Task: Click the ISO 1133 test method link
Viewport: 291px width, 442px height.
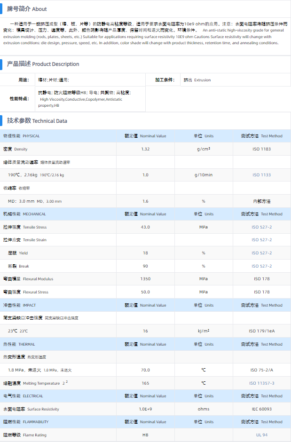Action: (261, 175)
